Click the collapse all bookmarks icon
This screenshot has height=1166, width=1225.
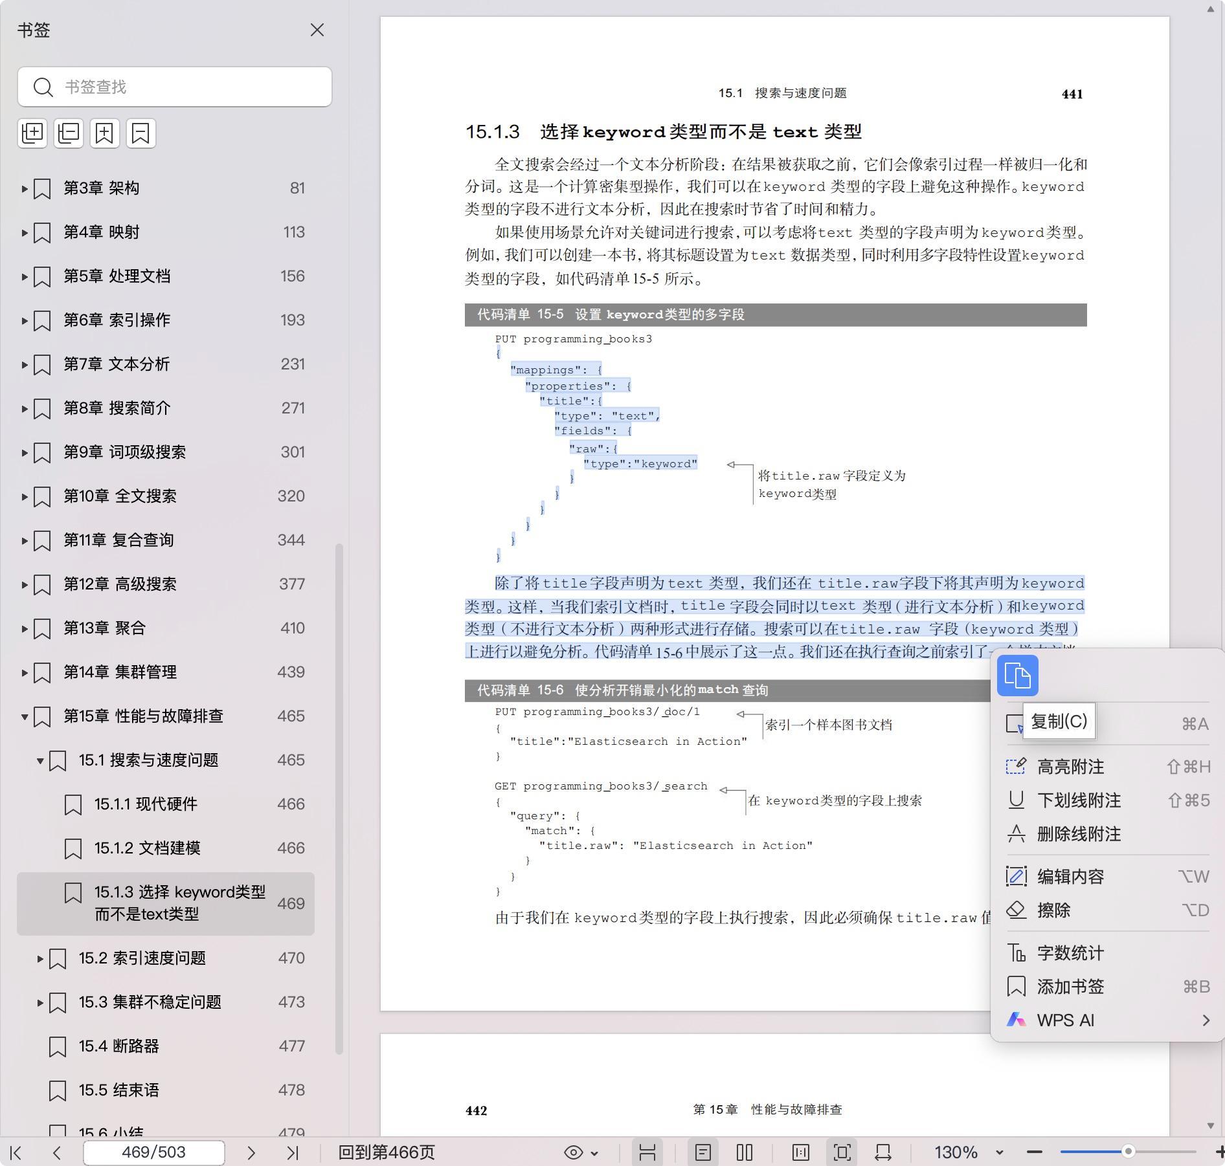pyautogui.click(x=69, y=133)
